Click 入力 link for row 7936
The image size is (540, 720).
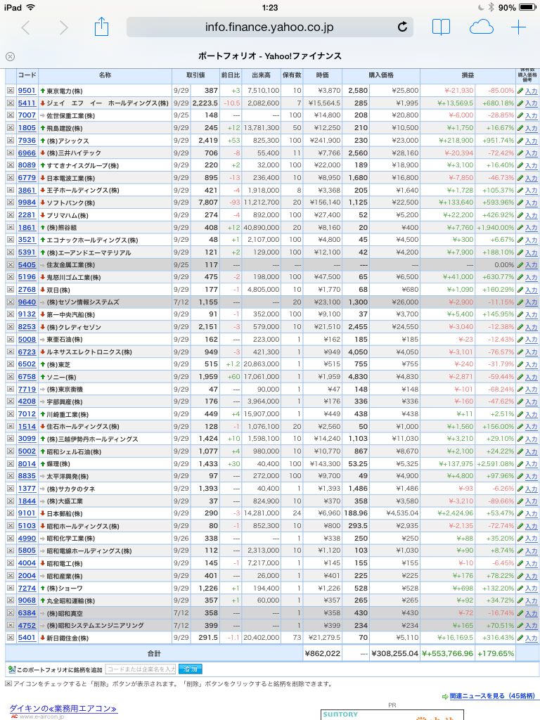[x=531, y=141]
